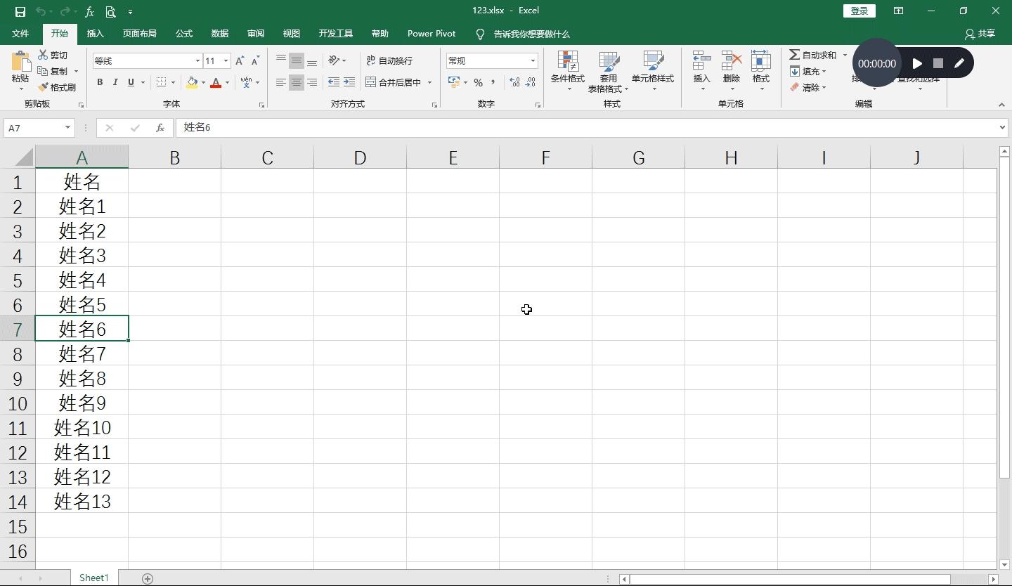Toggle underline formatting

tap(131, 82)
